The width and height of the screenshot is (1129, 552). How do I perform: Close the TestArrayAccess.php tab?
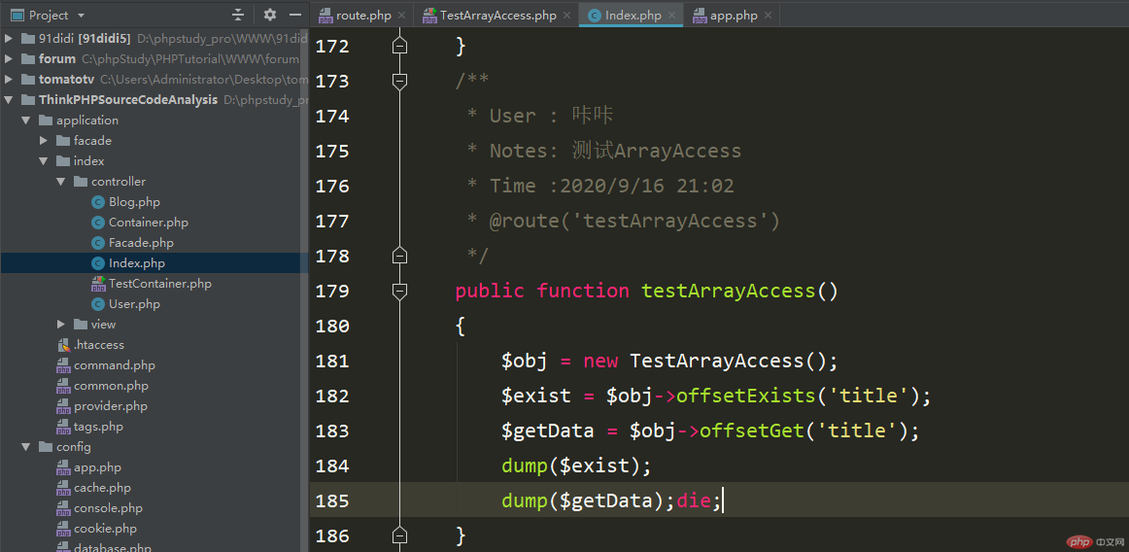pos(566,16)
